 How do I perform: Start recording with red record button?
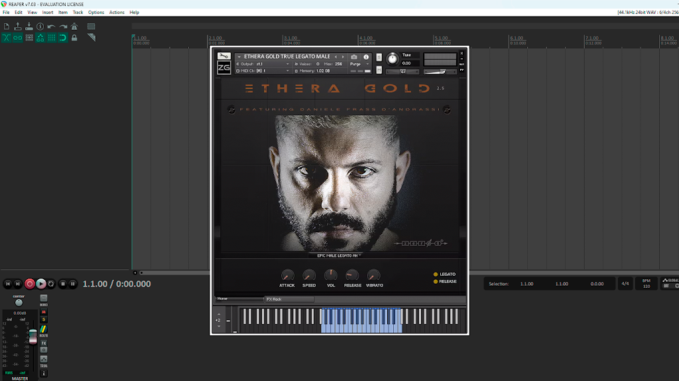click(29, 284)
